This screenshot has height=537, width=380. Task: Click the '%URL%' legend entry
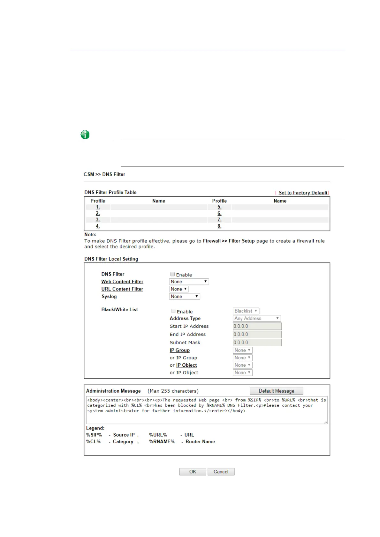click(x=158, y=435)
